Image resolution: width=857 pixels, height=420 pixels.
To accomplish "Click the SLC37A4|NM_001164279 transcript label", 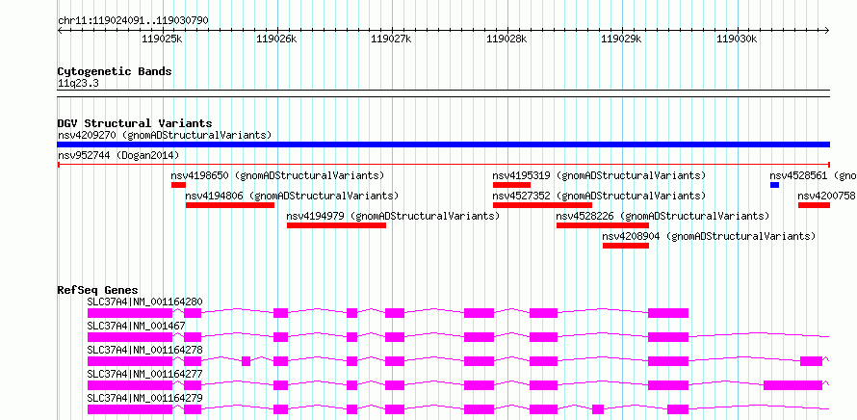I will [x=144, y=398].
